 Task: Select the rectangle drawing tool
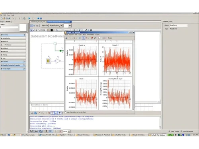[41, 30]
